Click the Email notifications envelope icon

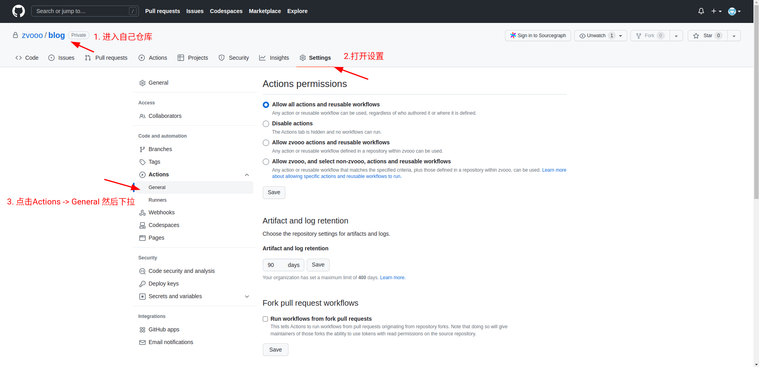point(142,342)
